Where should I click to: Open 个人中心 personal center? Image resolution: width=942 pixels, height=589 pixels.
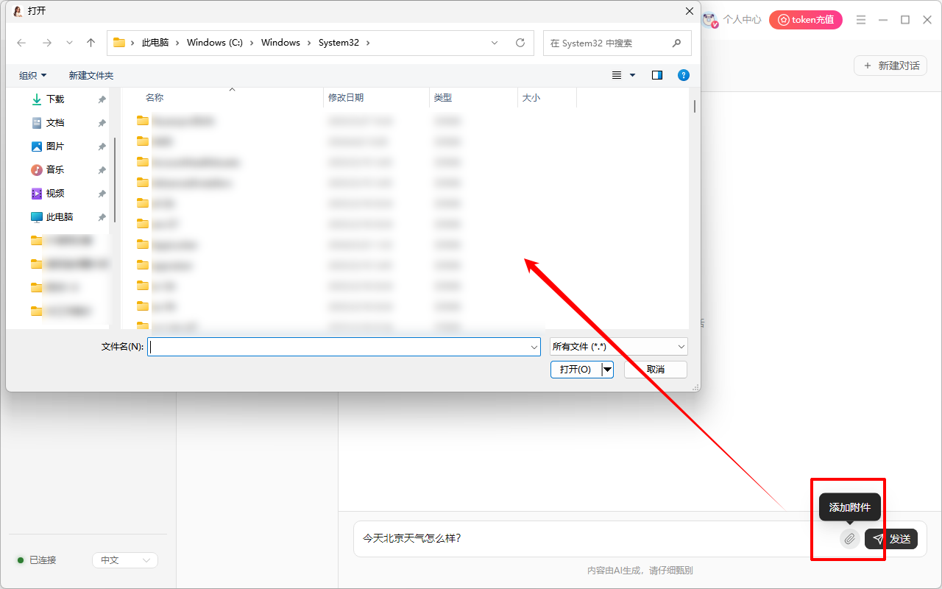pyautogui.click(x=742, y=20)
